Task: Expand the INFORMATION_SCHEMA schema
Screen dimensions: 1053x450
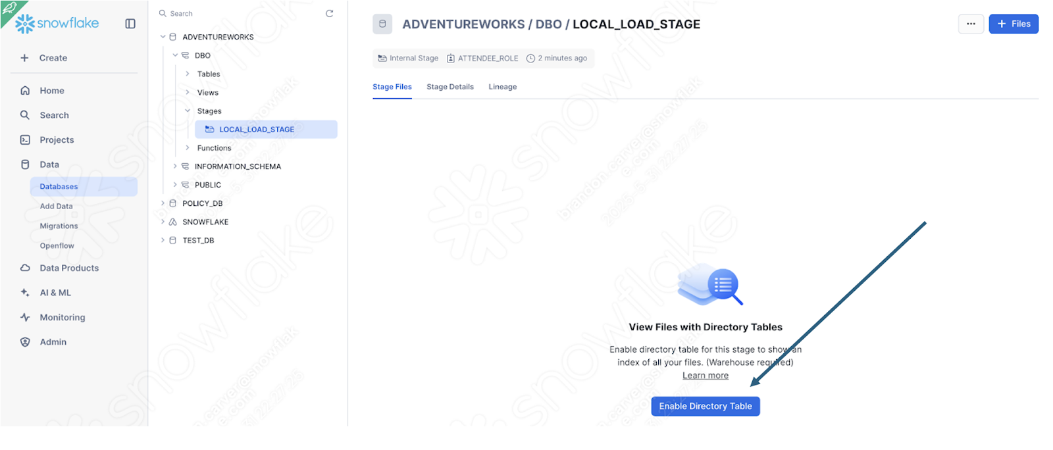Action: click(x=175, y=166)
